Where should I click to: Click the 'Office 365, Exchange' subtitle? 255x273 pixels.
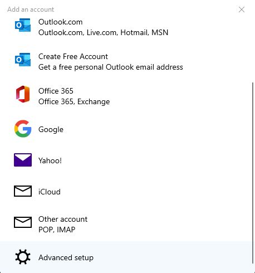click(74, 101)
